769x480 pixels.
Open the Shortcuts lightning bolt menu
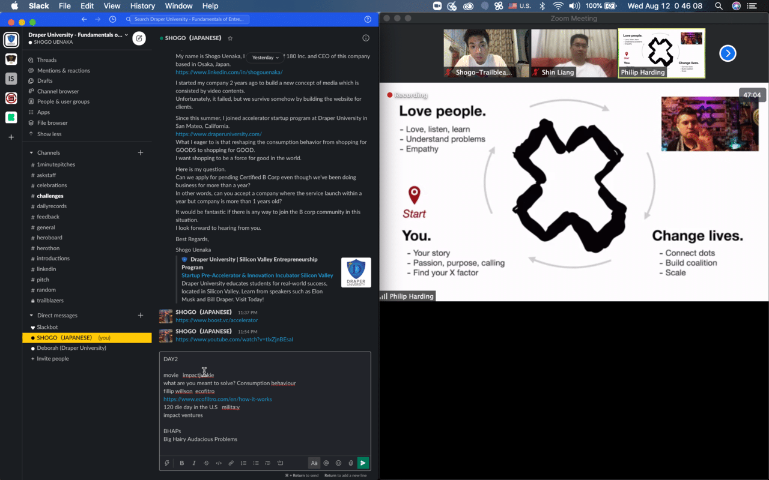coord(167,463)
